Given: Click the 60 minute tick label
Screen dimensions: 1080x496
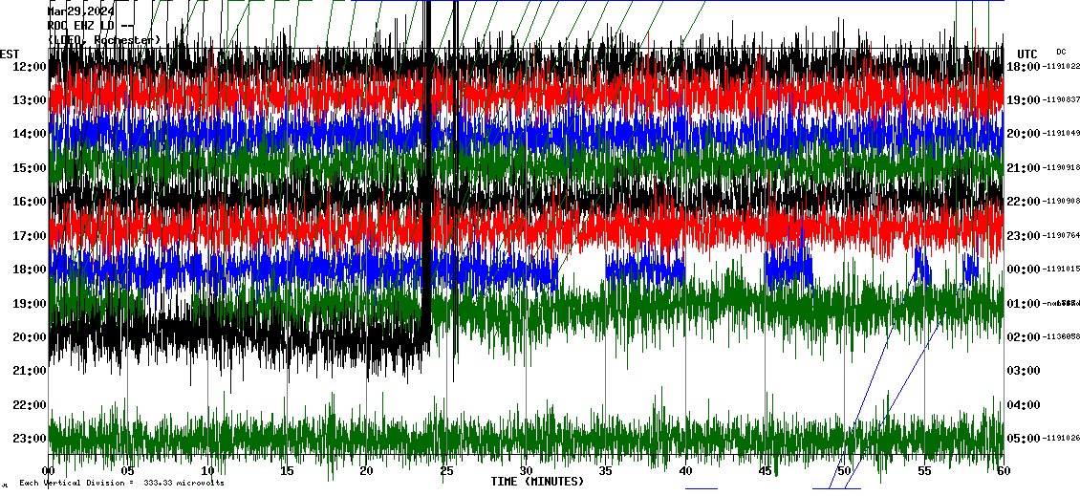Looking at the screenshot, I should point(1003,471).
